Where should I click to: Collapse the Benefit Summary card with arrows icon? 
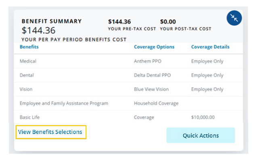234,18
